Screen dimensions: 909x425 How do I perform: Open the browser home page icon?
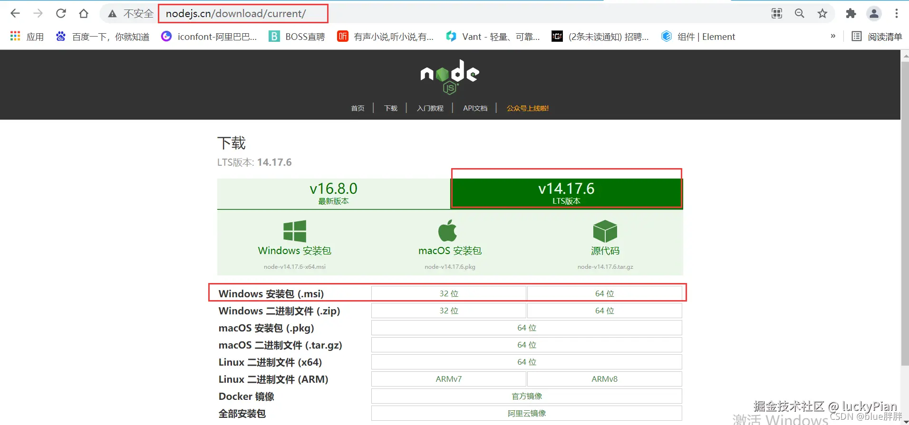[84, 13]
